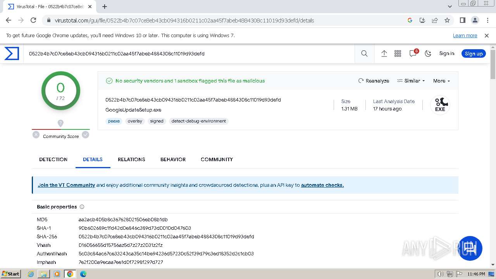Open the COMMUNITY tab
The height and width of the screenshot is (279, 496).
(217, 159)
